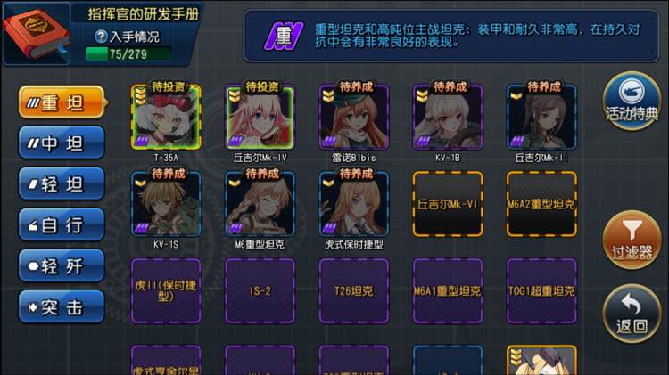Open the 活动特典 event bonus button
Screen dimensions: 669x375
[632, 101]
